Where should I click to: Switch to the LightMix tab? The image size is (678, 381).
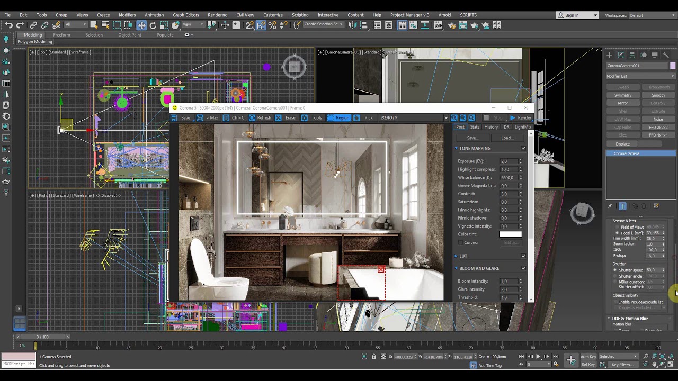(522, 127)
